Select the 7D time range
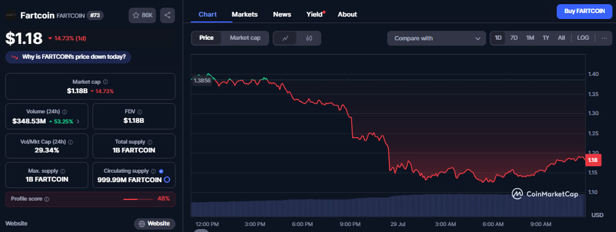 (x=513, y=38)
